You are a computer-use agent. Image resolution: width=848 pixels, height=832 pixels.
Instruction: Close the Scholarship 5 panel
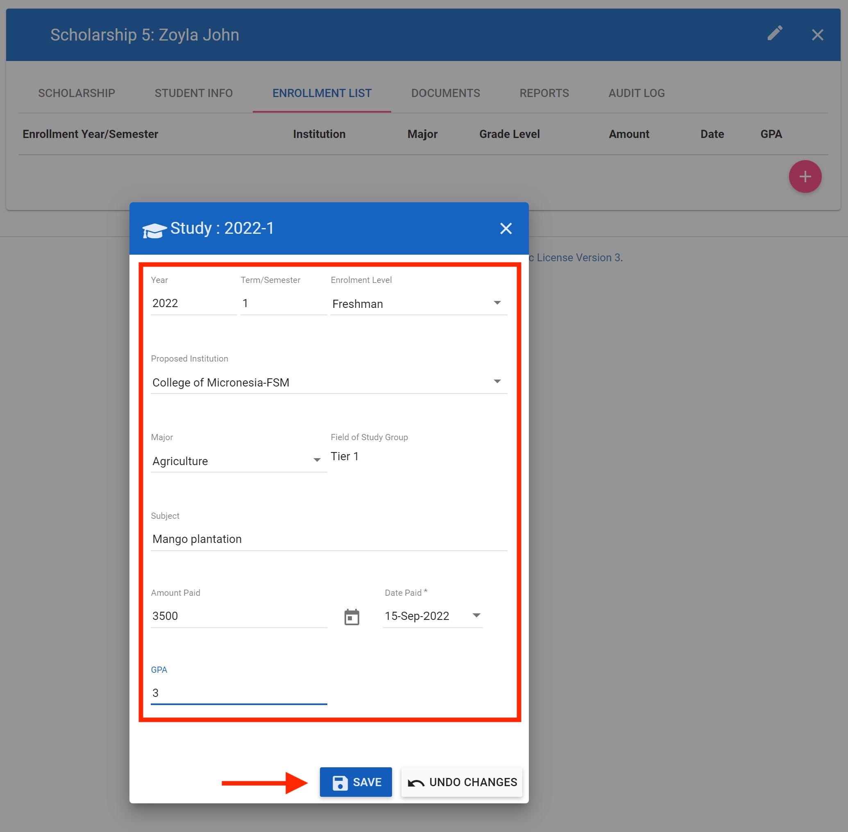coord(817,35)
